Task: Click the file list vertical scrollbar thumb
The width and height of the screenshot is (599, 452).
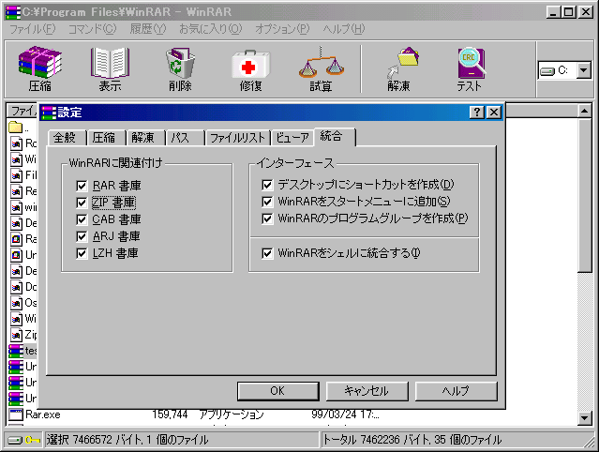Action: [x=585, y=195]
